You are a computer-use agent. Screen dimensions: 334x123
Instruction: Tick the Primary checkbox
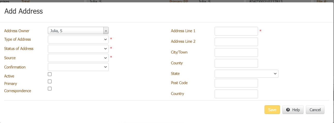(x=50, y=82)
